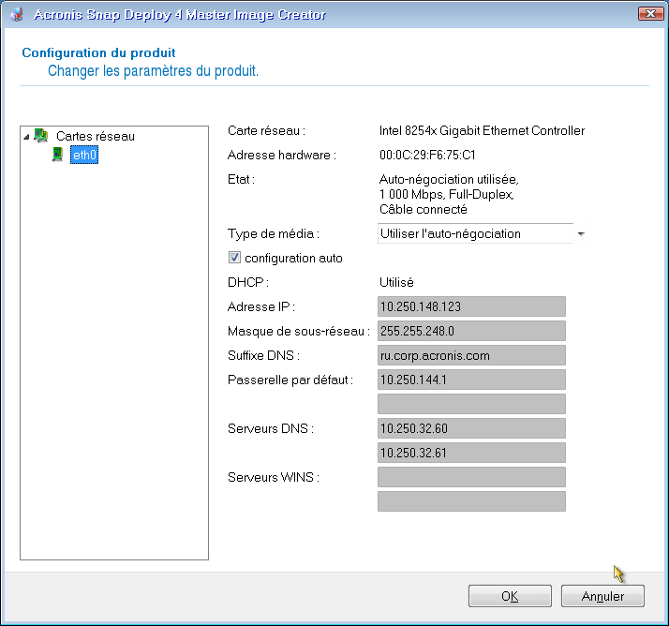
Task: Toggle the configuration auto checkbox
Action: (235, 258)
